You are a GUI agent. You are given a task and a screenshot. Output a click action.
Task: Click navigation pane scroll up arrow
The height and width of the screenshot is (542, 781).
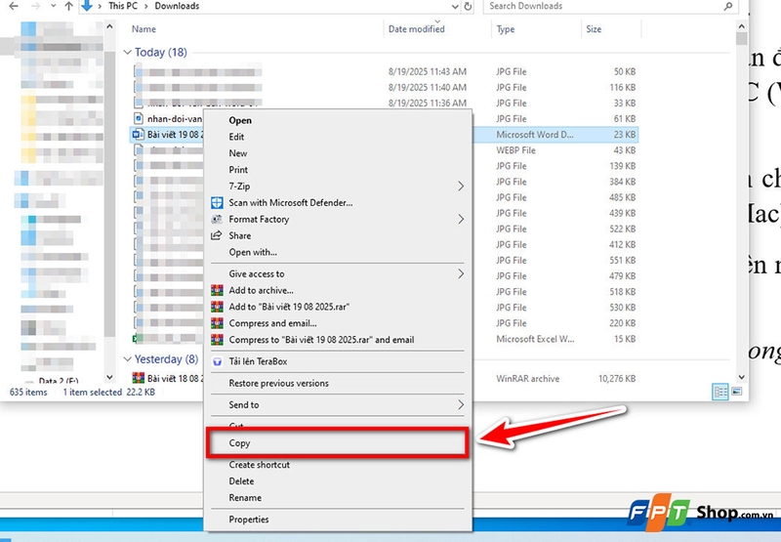[109, 27]
